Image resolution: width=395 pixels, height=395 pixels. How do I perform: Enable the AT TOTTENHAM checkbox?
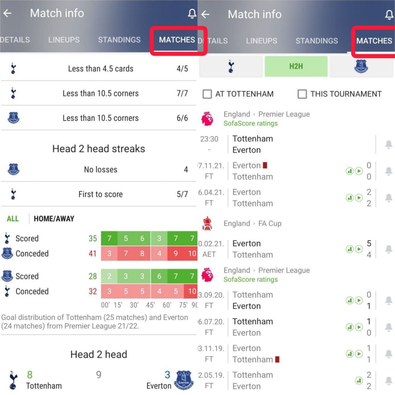pos(207,94)
